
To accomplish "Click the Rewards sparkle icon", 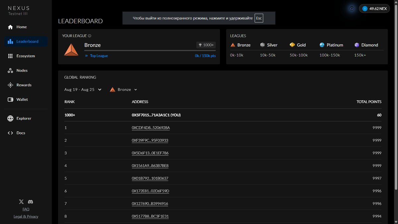I will coord(10,85).
